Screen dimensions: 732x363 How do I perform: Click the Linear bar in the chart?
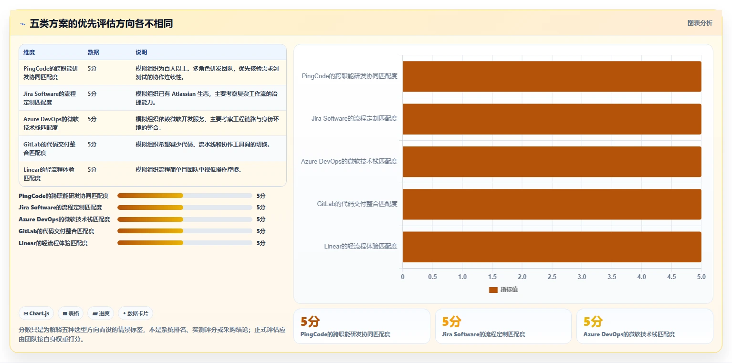tap(552, 247)
